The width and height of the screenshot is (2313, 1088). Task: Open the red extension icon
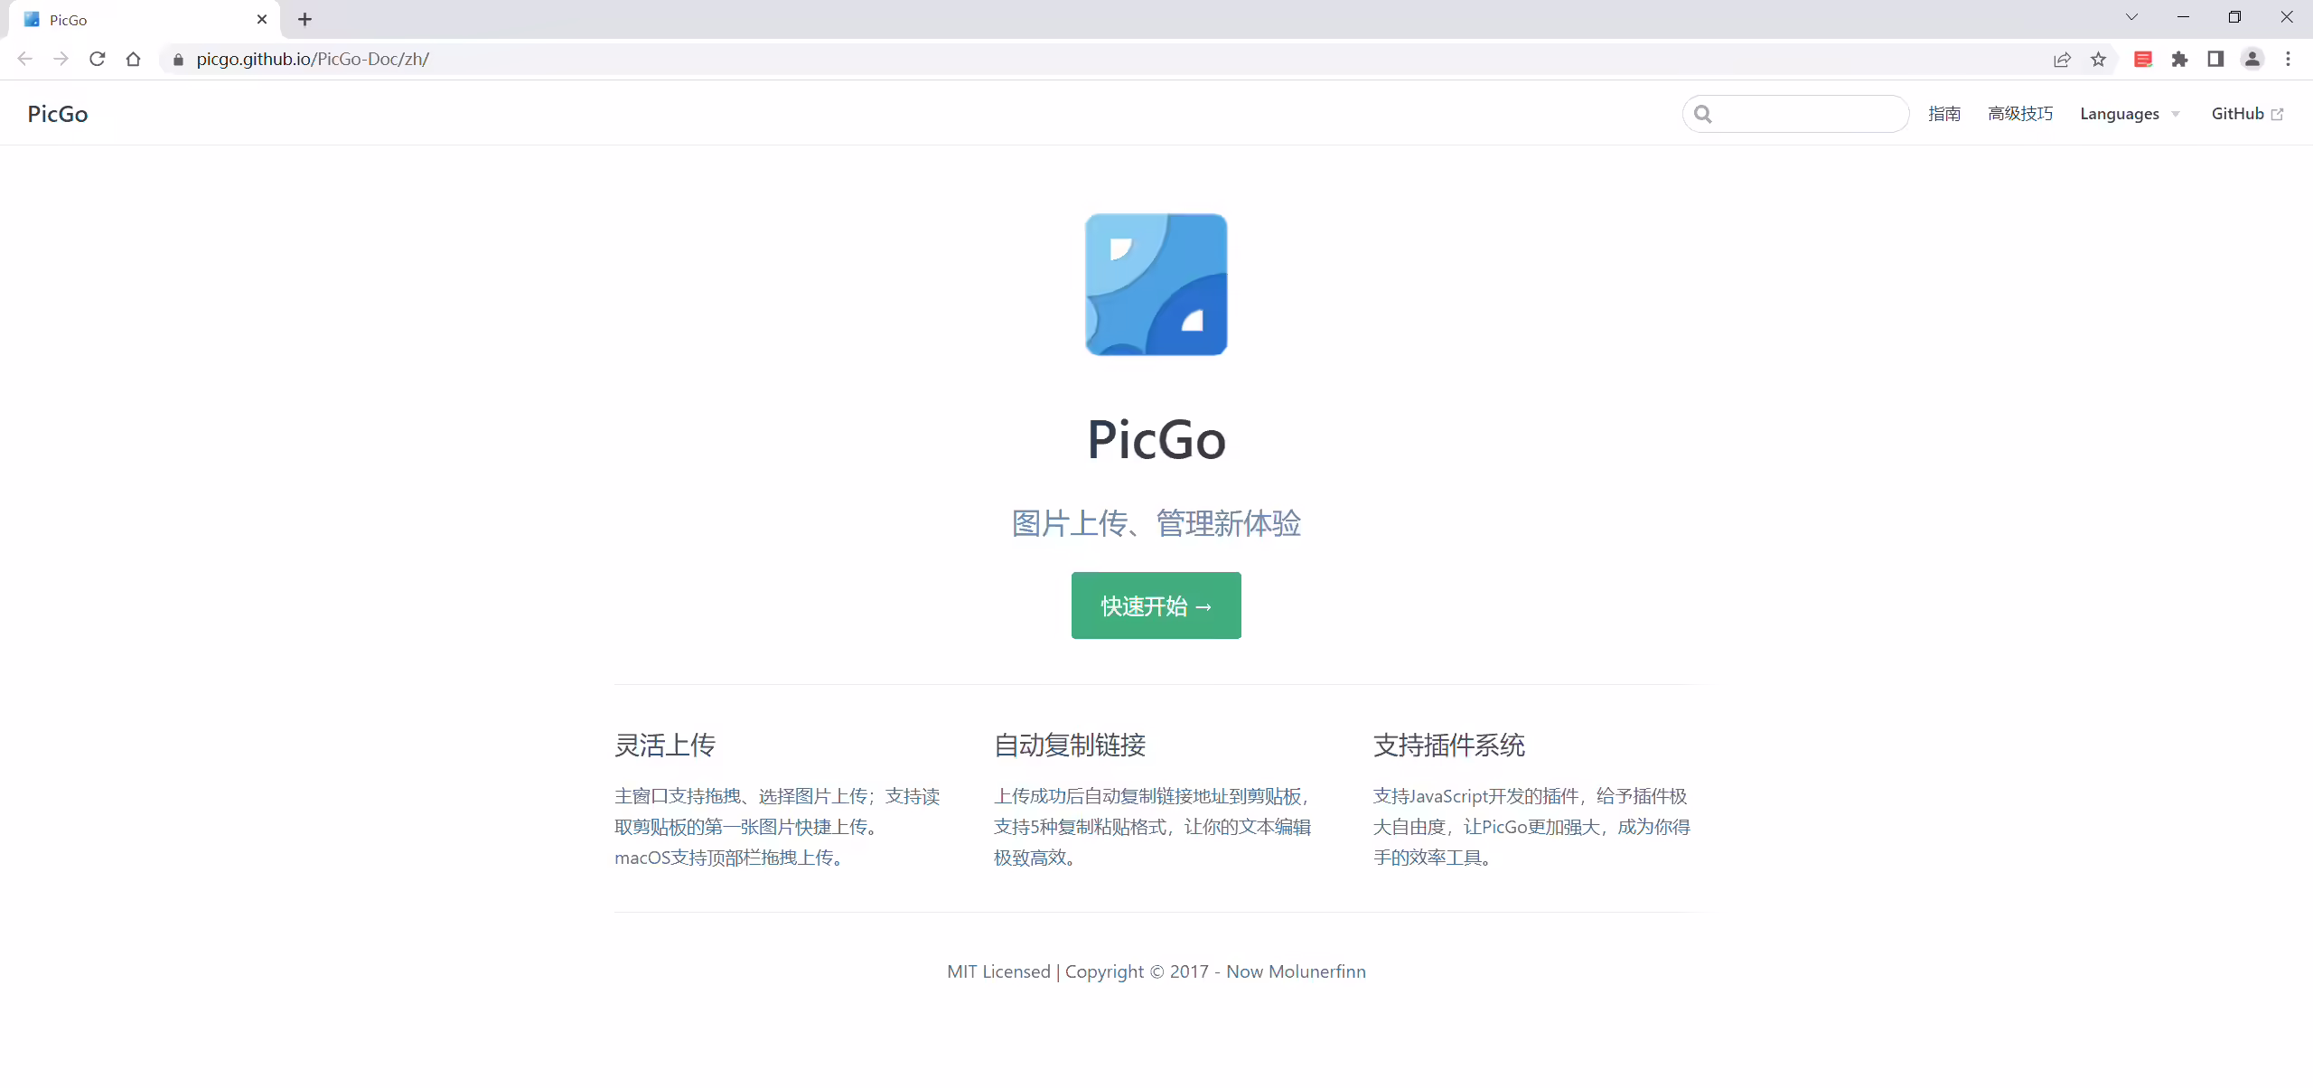2143,60
